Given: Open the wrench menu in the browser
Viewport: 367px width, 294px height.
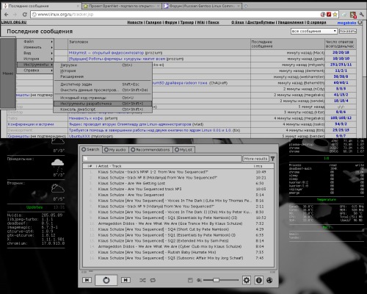Looking at the screenshot, I should (x=361, y=15).
